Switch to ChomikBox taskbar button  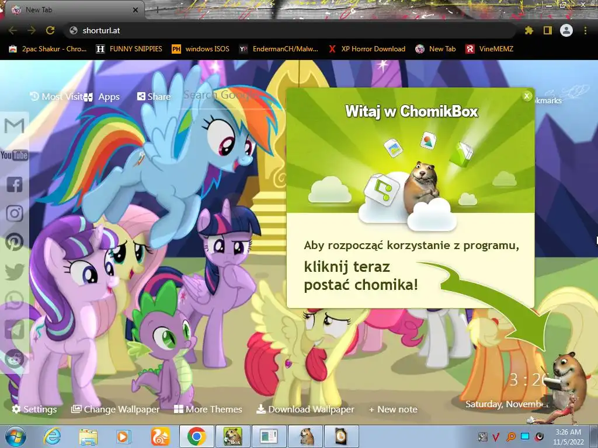[x=233, y=436]
